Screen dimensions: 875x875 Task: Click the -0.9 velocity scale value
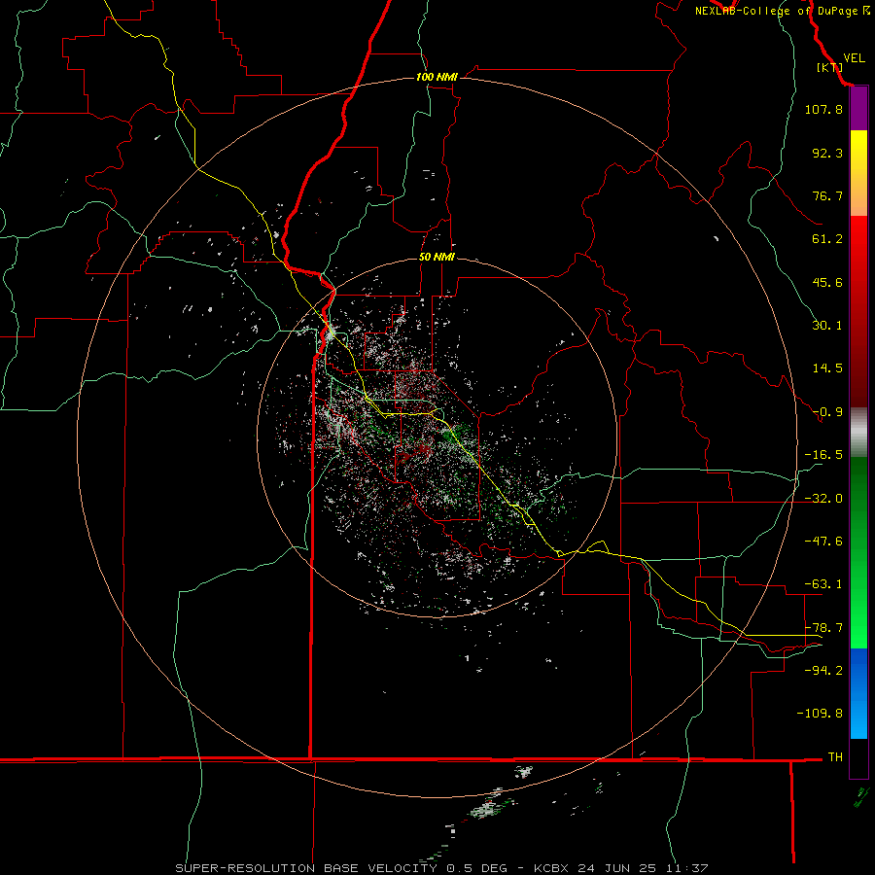click(x=827, y=412)
